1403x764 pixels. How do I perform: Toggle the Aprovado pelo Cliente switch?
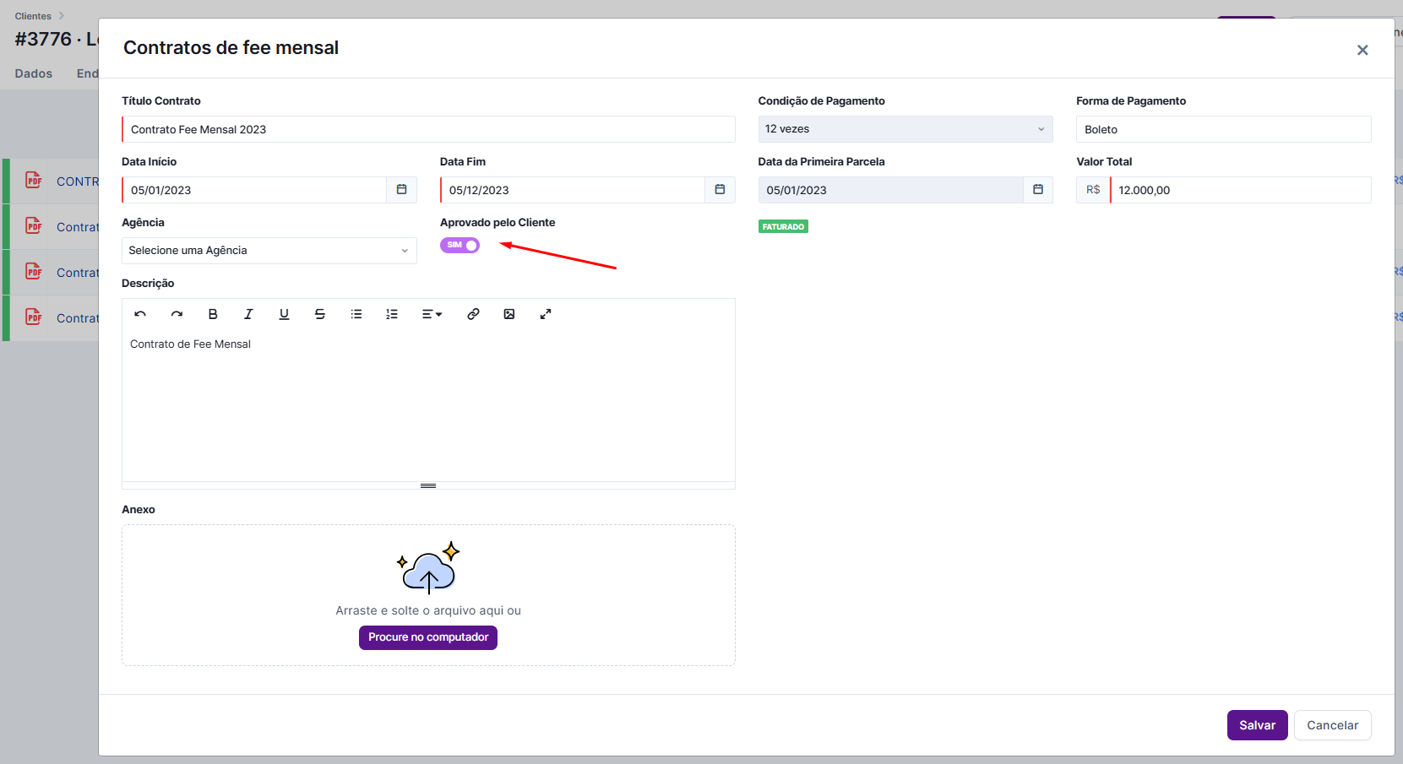pyautogui.click(x=460, y=245)
